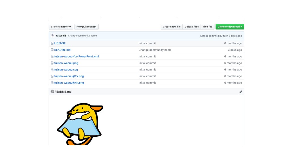This screenshot has width=290, height=163.
Task: Open fujisan-wapuu@4x.png file
Action: coord(69,83)
